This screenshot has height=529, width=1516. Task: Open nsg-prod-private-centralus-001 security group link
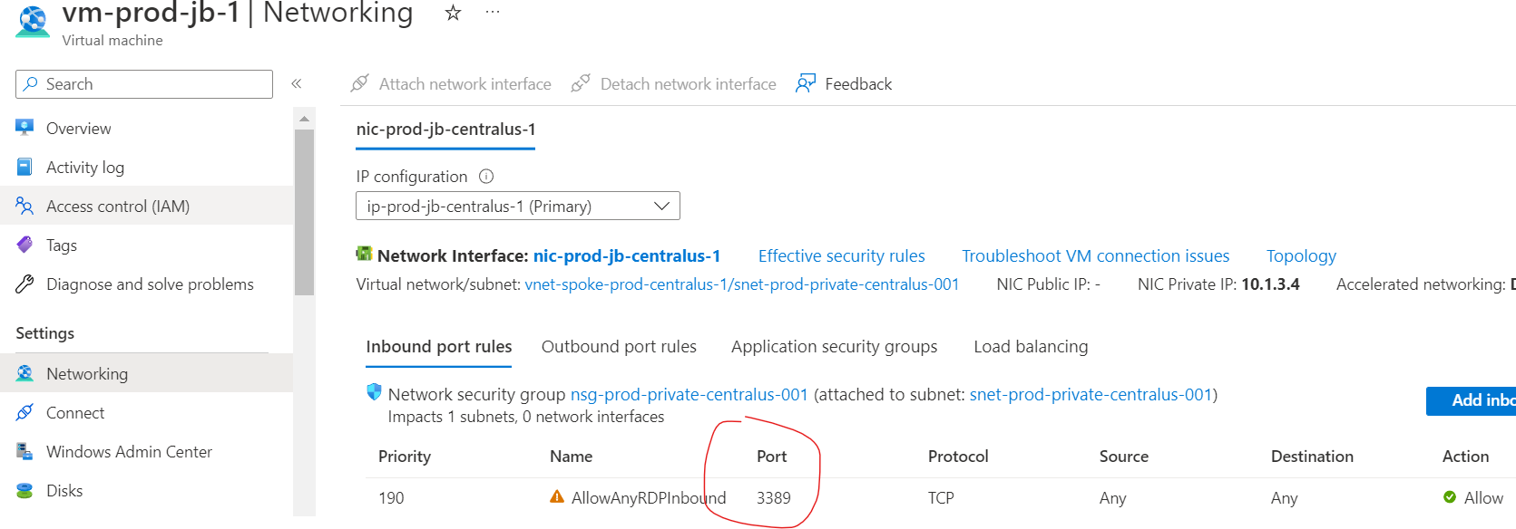click(x=689, y=395)
